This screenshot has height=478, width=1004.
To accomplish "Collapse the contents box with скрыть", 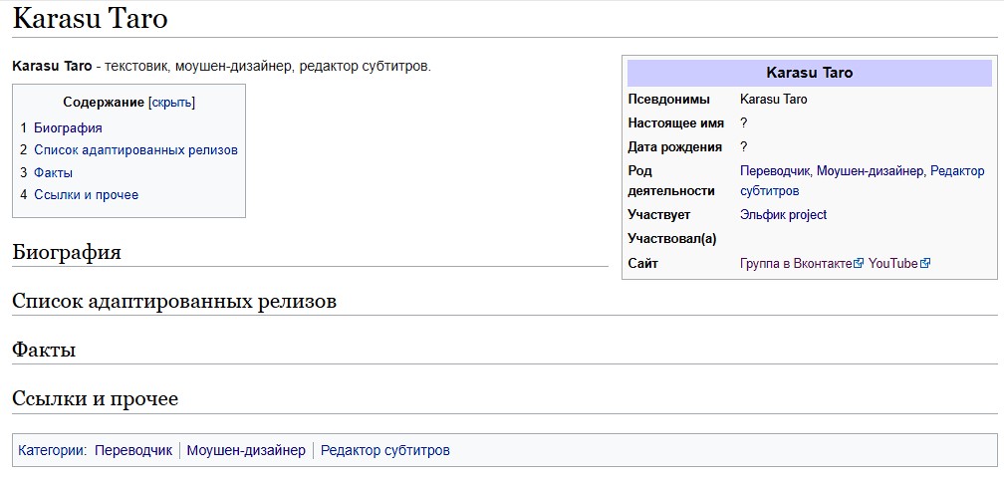I will click(x=171, y=103).
